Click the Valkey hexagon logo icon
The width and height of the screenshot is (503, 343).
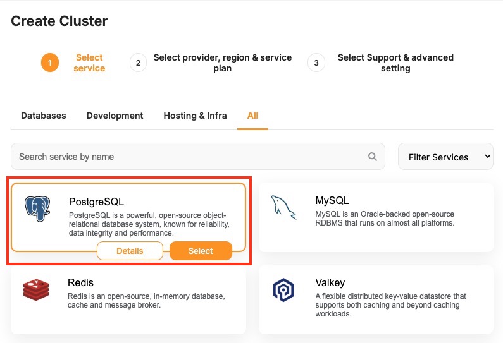(x=283, y=289)
